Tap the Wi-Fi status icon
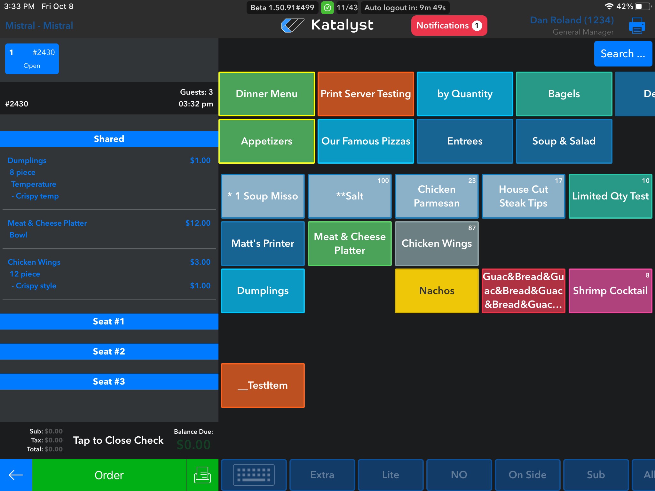Image resolution: width=655 pixels, height=491 pixels. [x=609, y=6]
